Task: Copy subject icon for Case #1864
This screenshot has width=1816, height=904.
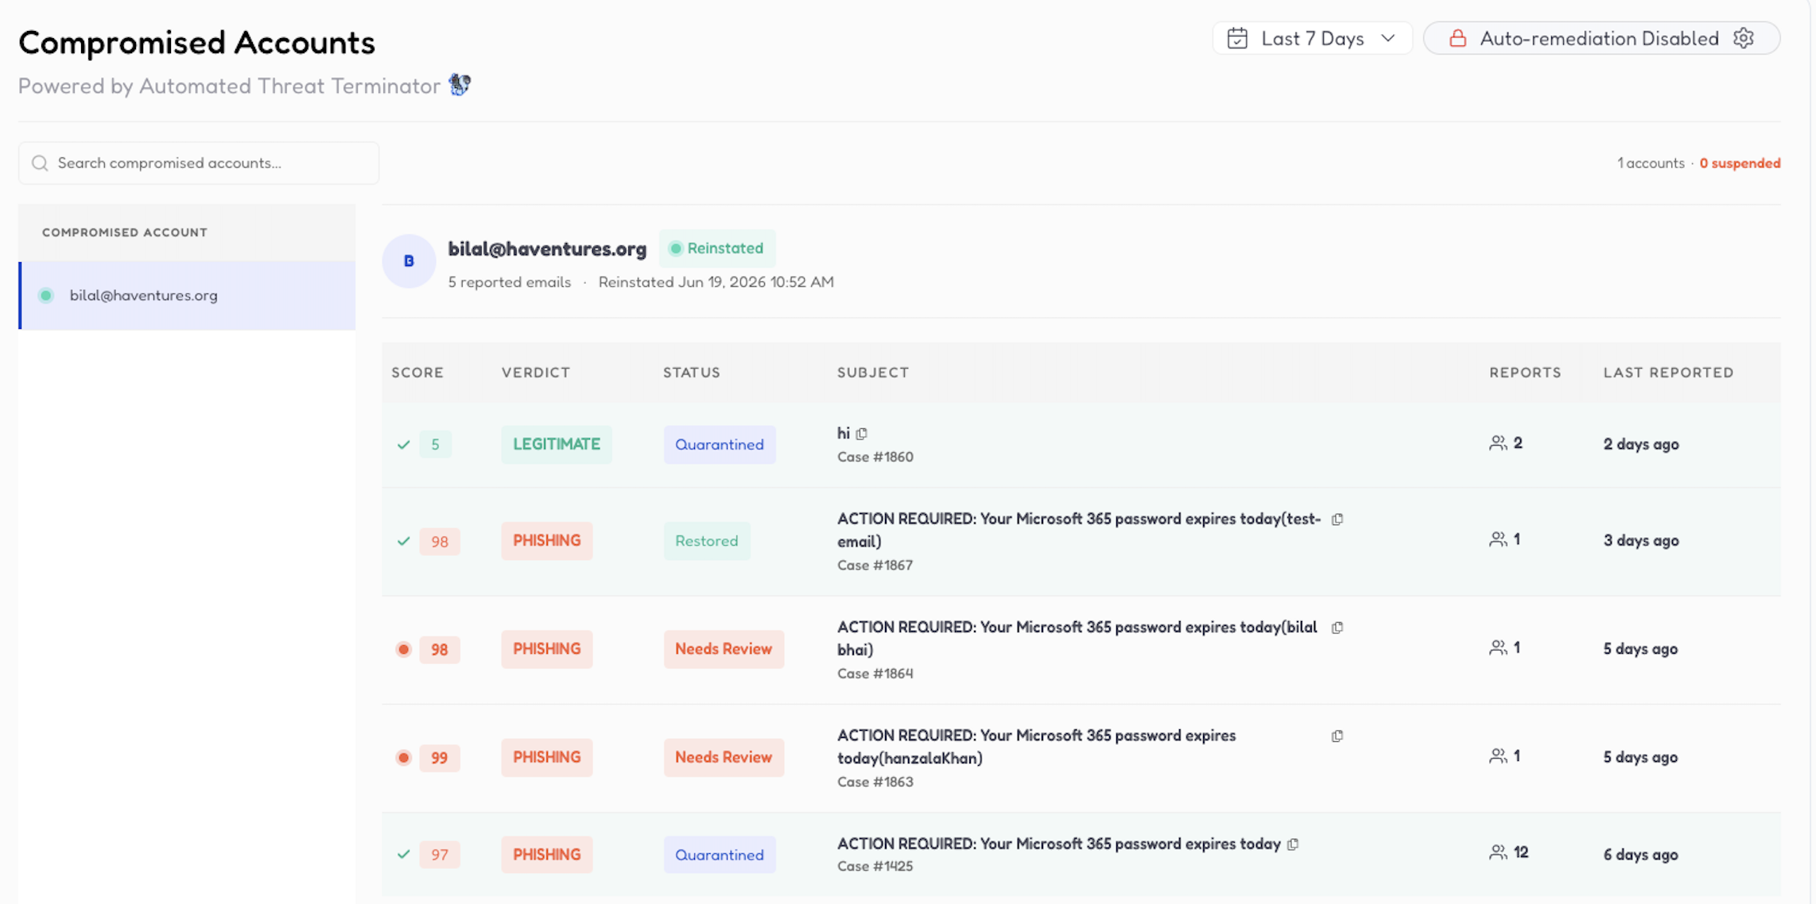Action: point(1337,628)
